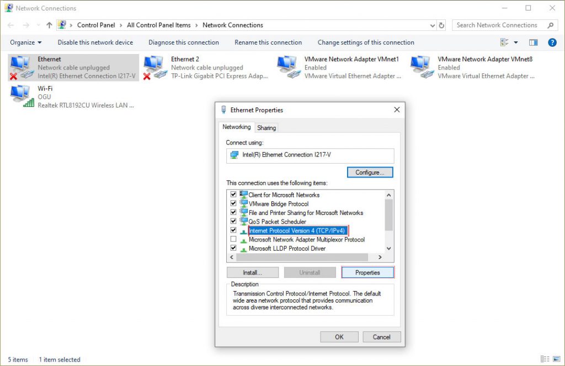
Task: Refresh the Network Connections view
Action: (441, 25)
